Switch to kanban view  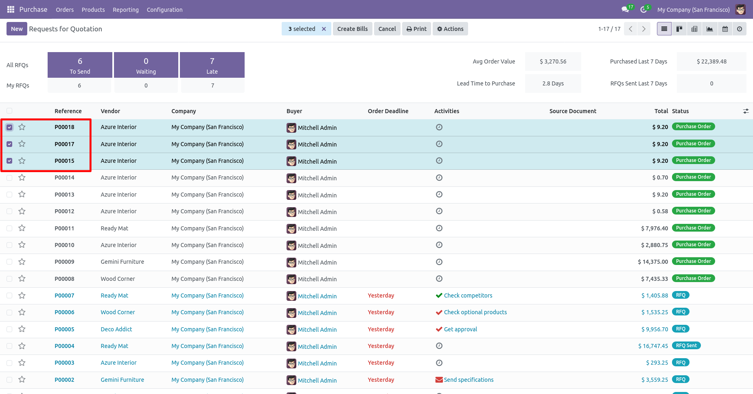click(x=679, y=29)
